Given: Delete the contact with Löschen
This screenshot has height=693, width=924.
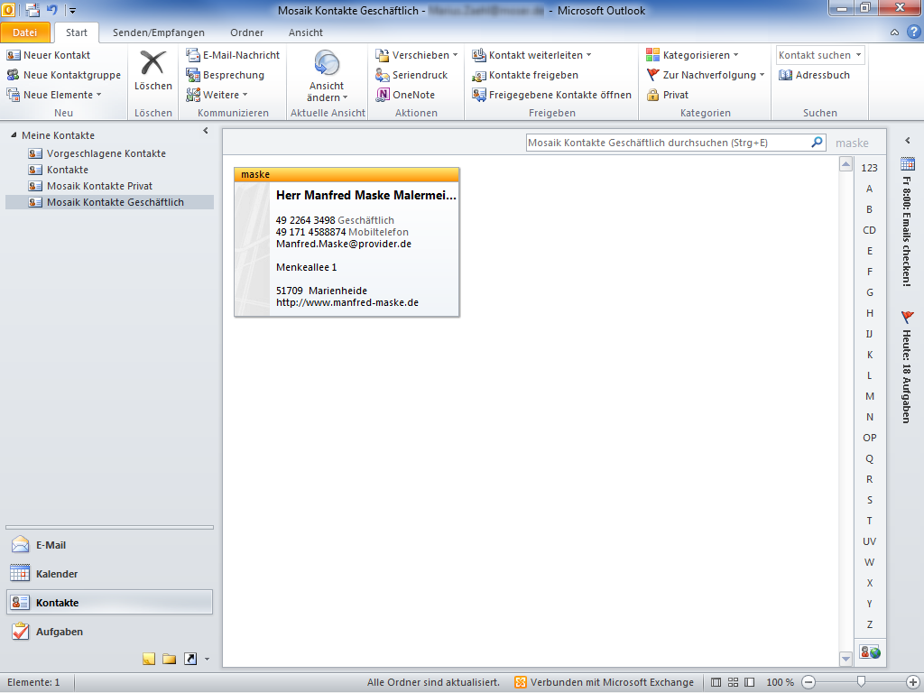Looking at the screenshot, I should 152,70.
